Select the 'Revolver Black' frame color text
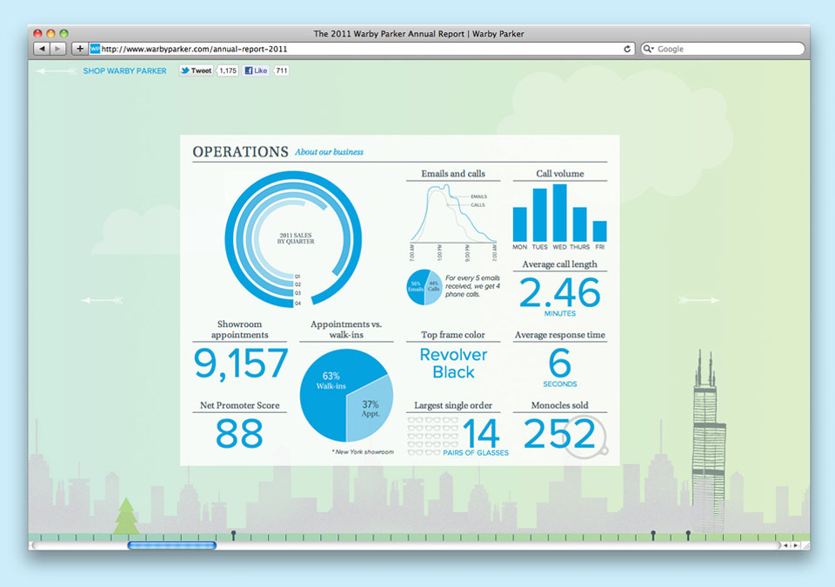Viewport: 835px width, 587px height. tap(453, 364)
